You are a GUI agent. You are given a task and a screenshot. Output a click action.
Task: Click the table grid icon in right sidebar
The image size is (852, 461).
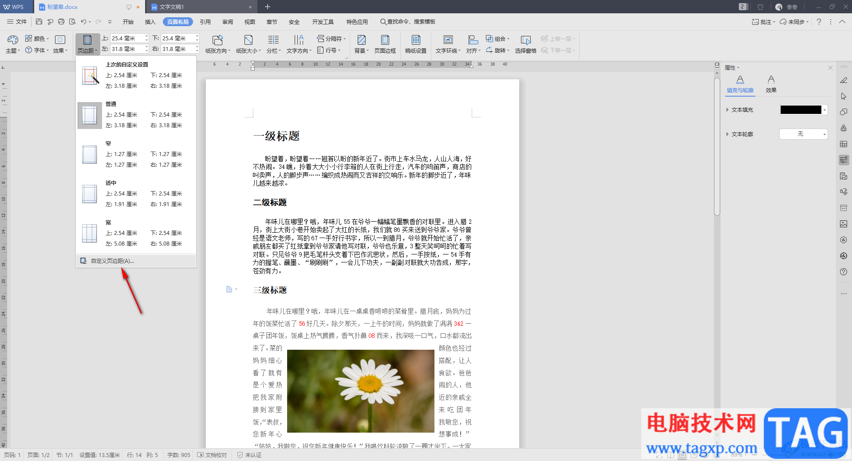(x=844, y=144)
